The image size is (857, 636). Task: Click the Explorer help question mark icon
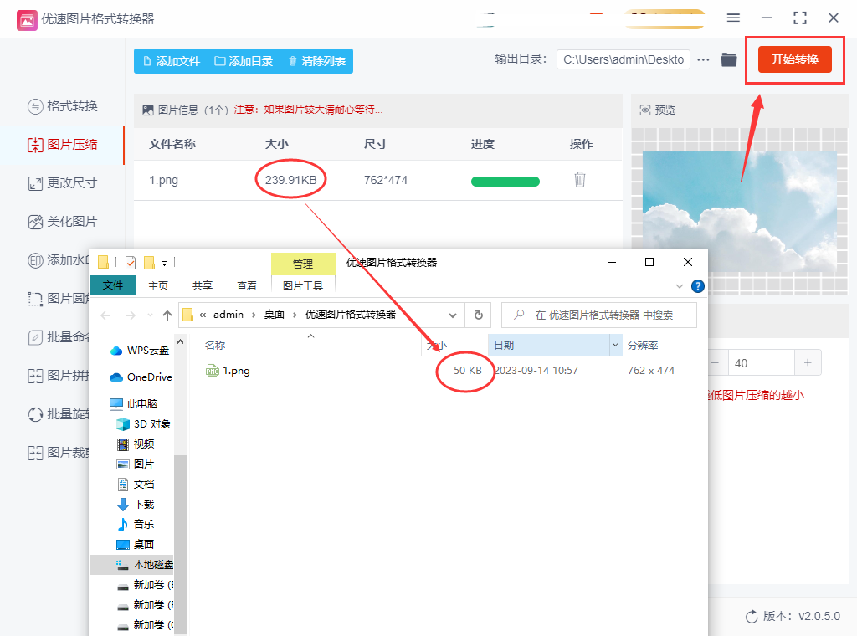[x=697, y=286]
